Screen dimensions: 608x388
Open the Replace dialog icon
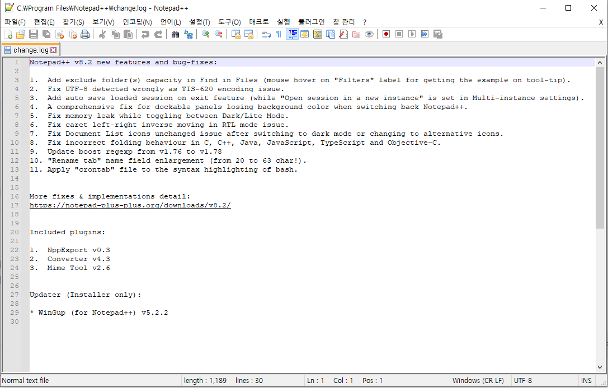coord(188,34)
